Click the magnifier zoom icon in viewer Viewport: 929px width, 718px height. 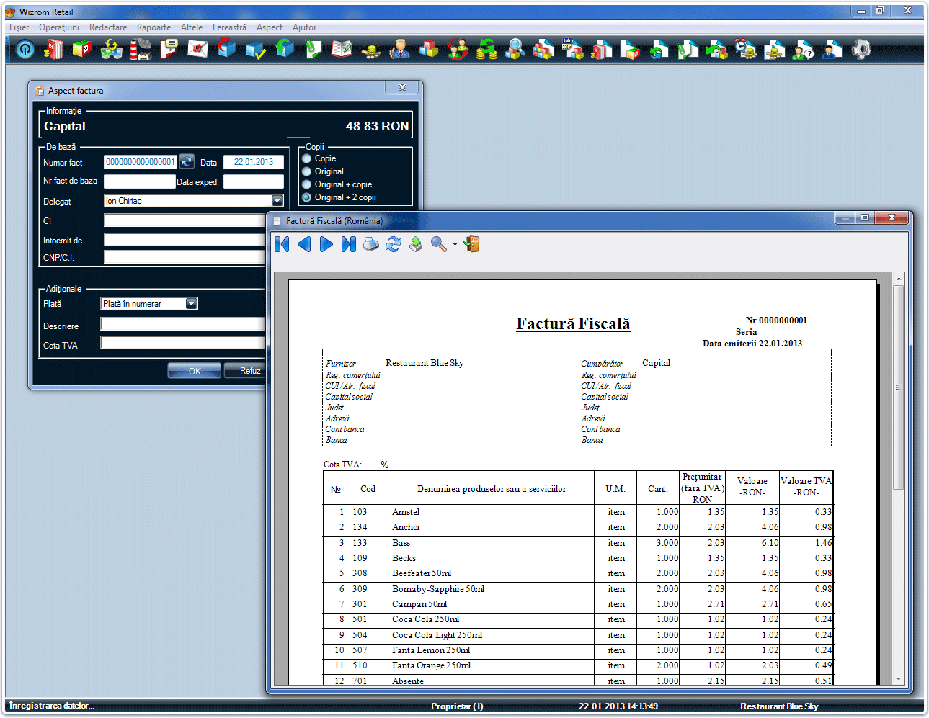pyautogui.click(x=438, y=245)
